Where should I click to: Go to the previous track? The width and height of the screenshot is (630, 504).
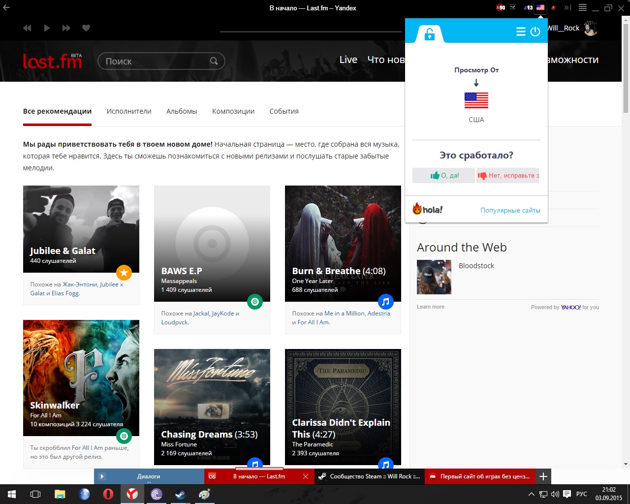(x=27, y=28)
